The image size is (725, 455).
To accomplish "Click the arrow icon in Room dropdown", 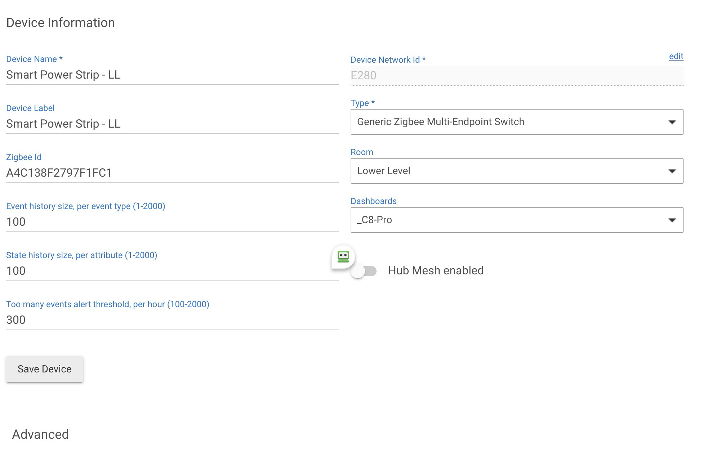I will pos(672,171).
